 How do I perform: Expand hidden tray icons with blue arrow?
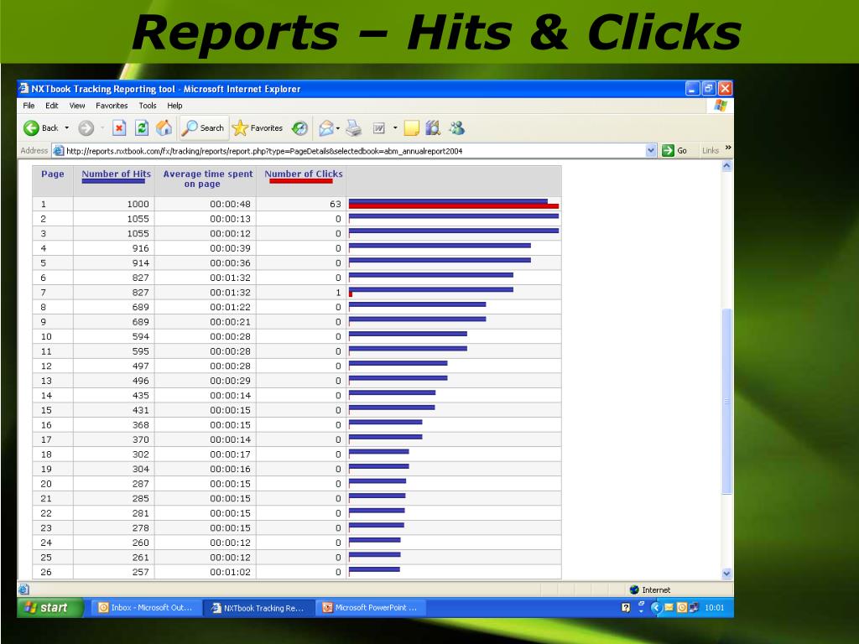656,608
